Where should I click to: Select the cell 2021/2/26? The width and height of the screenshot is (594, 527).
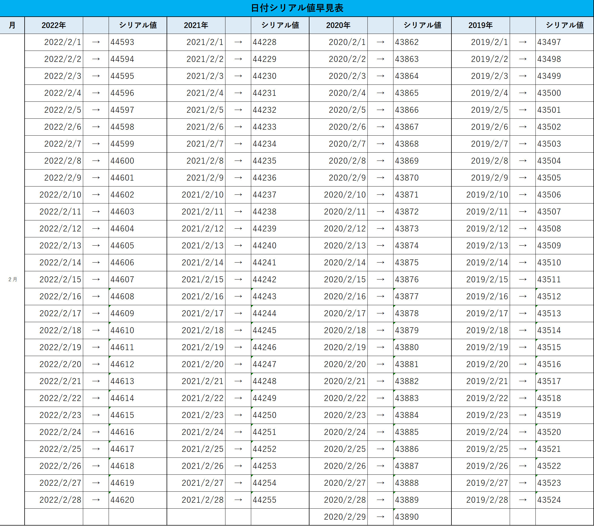tap(196, 466)
